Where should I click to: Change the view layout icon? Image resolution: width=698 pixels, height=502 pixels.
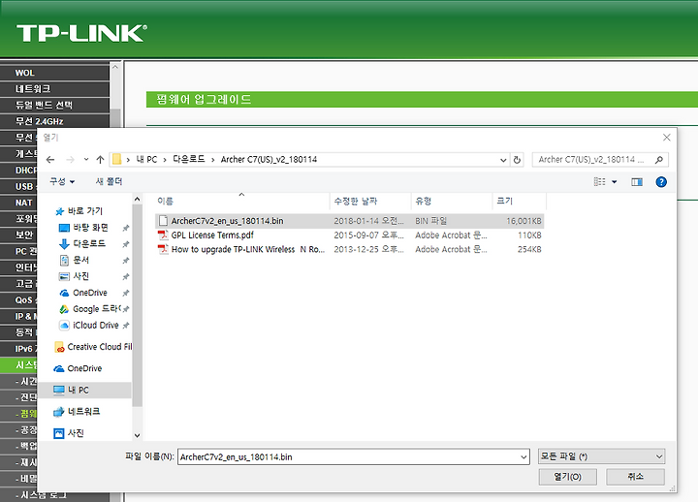click(600, 181)
